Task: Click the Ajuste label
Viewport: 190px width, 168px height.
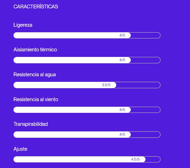Action: point(20,149)
